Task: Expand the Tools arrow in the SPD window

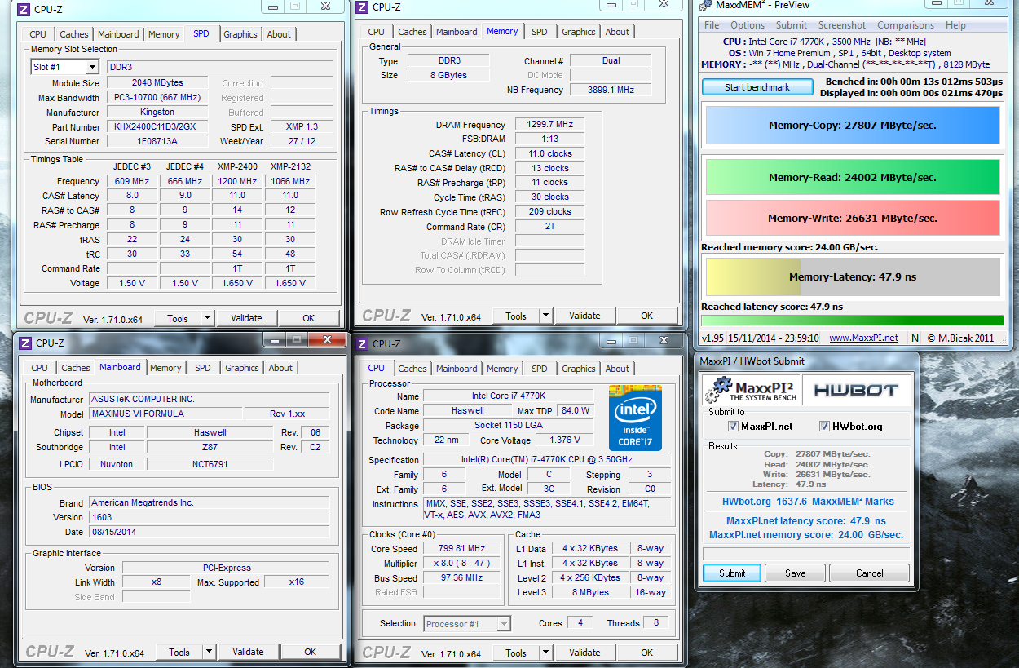Action: (207, 318)
